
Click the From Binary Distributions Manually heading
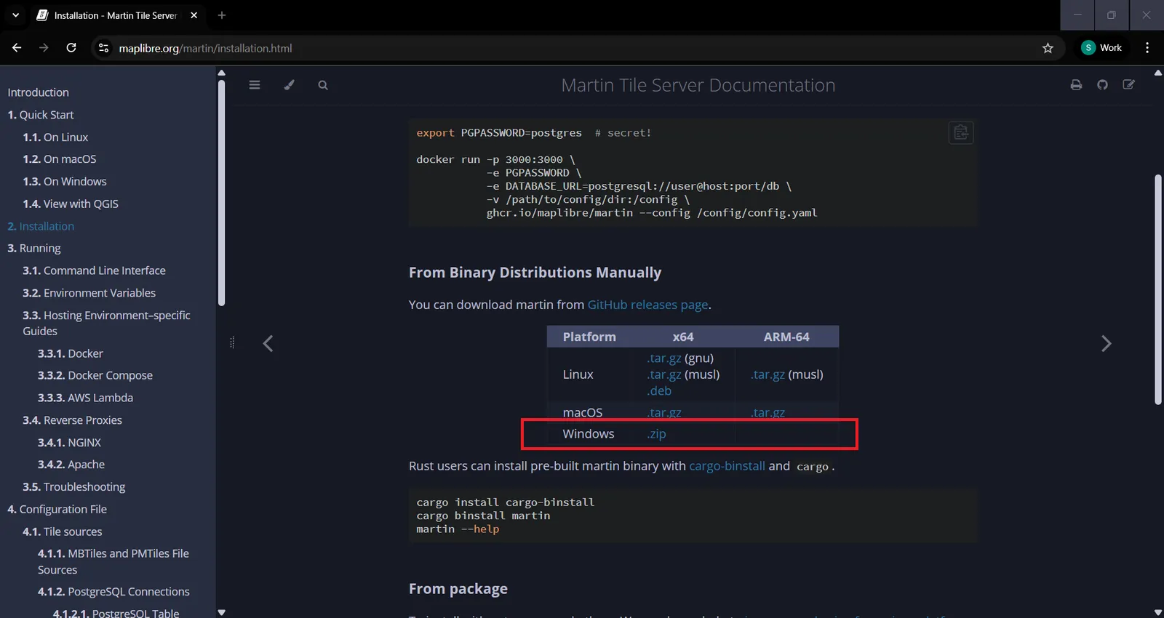pyautogui.click(x=535, y=273)
